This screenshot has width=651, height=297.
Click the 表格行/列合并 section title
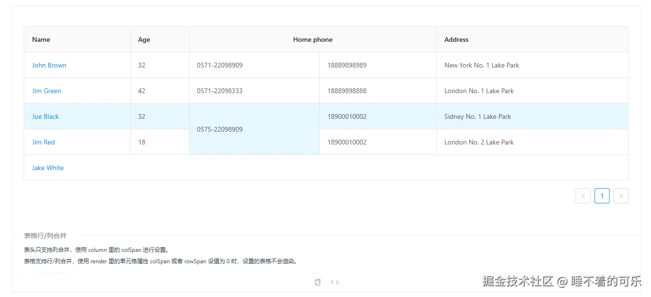coord(46,236)
